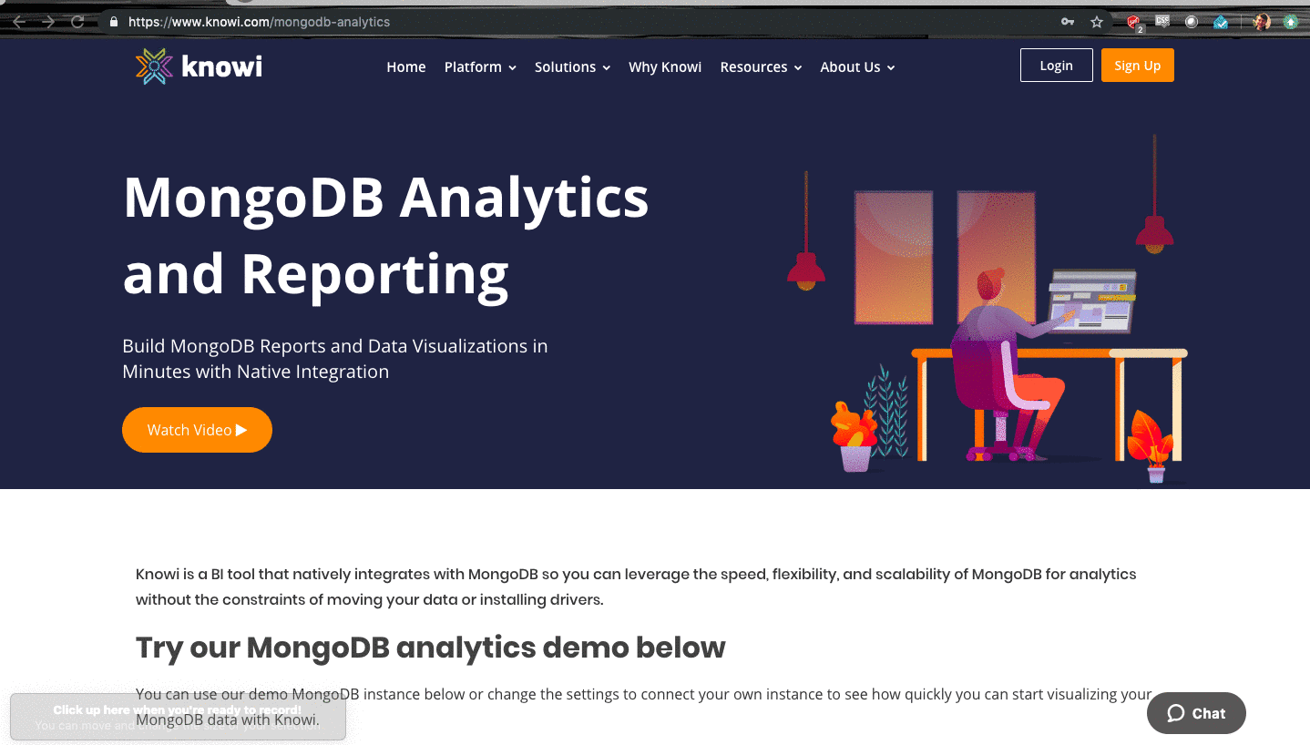Bookmark this page with the star icon
The height and width of the screenshot is (745, 1310).
tap(1097, 22)
